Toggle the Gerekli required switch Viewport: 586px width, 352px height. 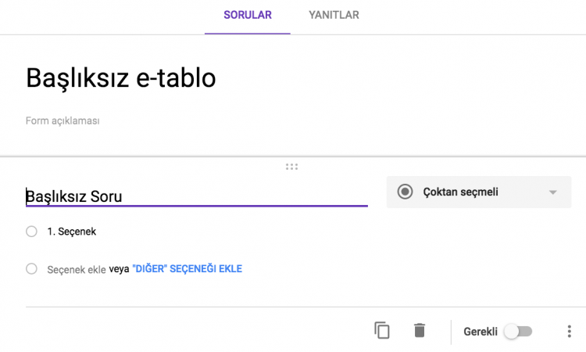(518, 332)
